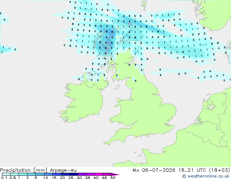Viewport: 231px width, 179px height.
Task: Click the 0.1–0.5 mm legend swatch
Action: 6,174
